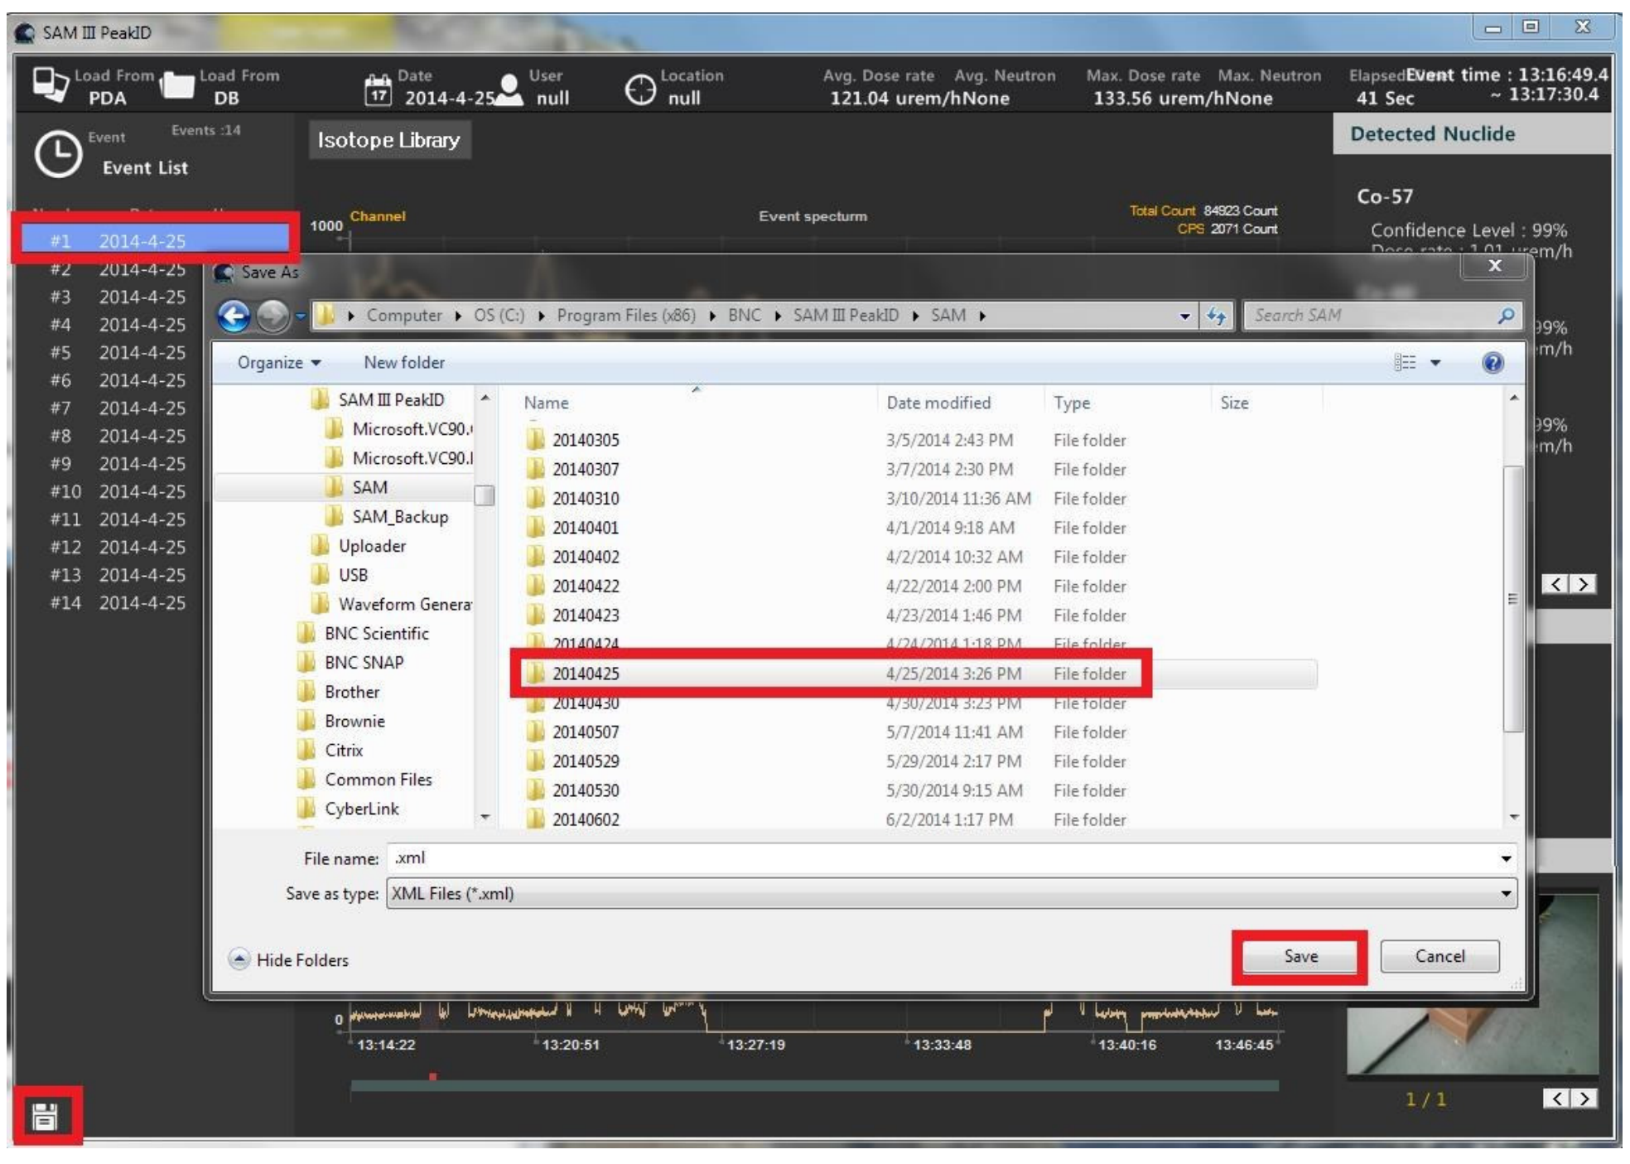Click the Date calendar icon
This screenshot has width=1630, height=1164.
tap(378, 89)
